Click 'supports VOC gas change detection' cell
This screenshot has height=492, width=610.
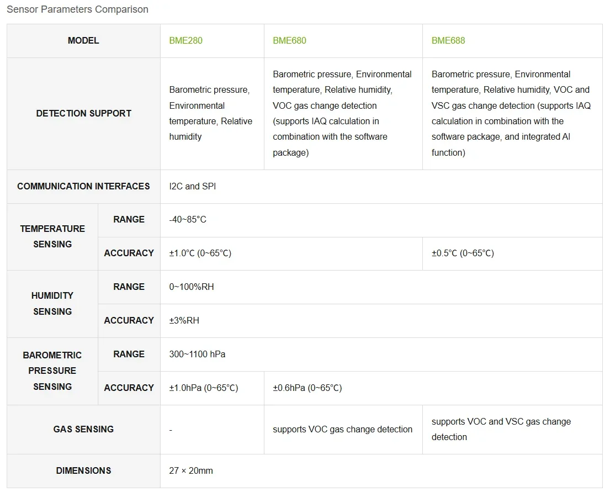[x=343, y=430]
